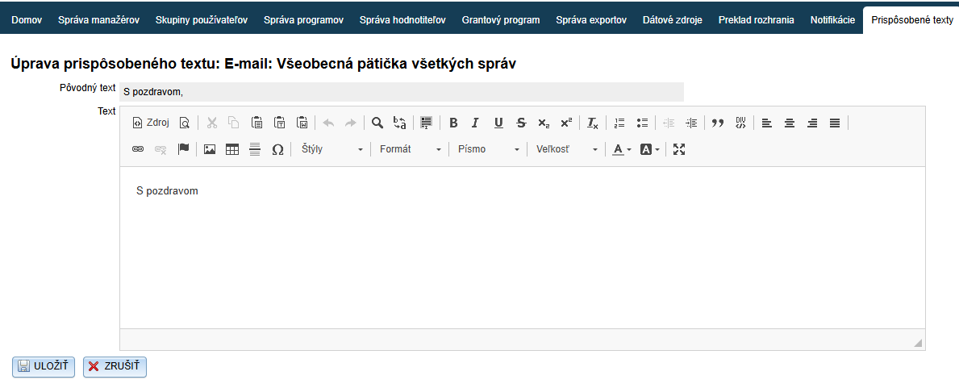Image resolution: width=959 pixels, height=384 pixels.
Task: Open the Notifikácie tab
Action: click(x=833, y=20)
